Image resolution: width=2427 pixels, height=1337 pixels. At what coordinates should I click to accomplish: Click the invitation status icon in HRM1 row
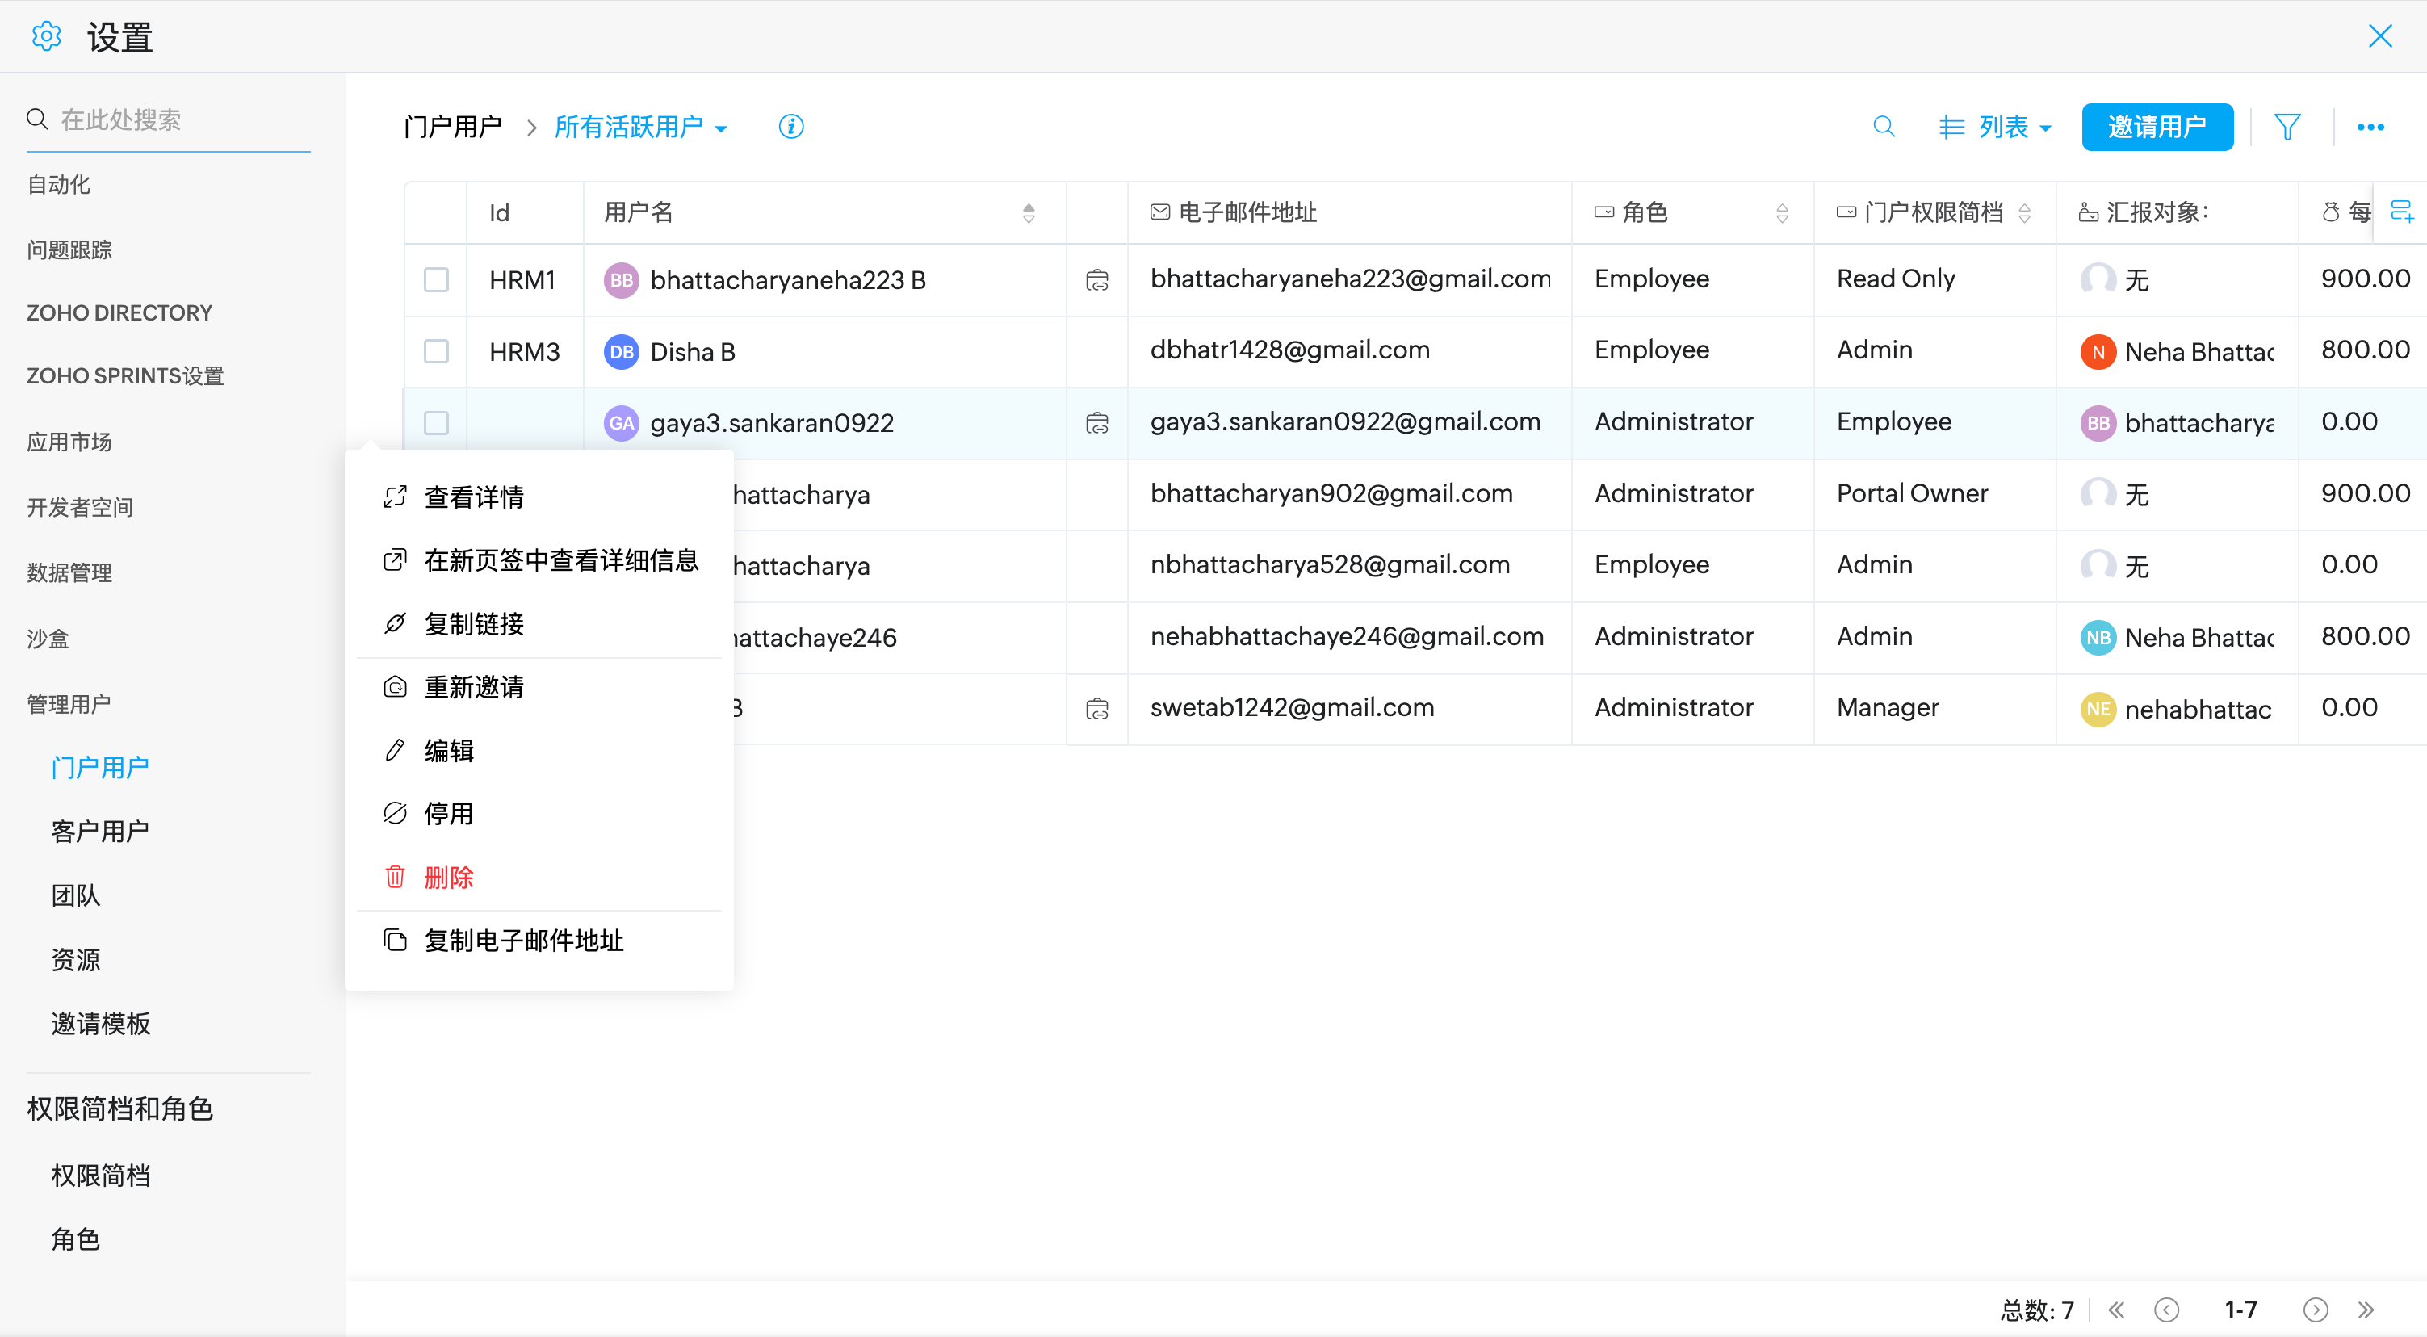1096,280
